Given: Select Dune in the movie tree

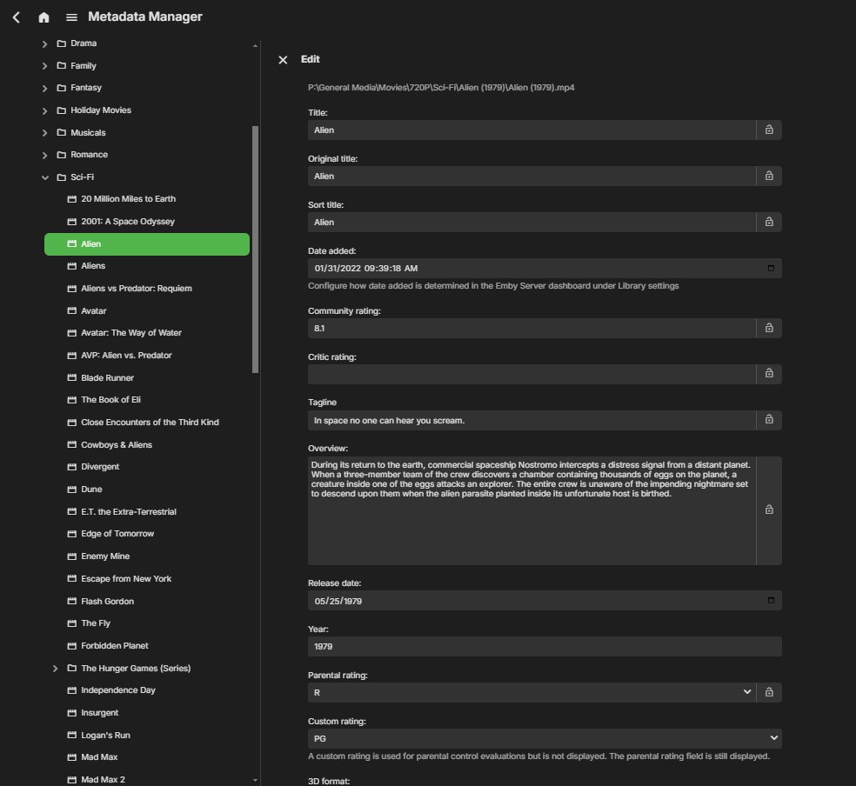Looking at the screenshot, I should (91, 490).
